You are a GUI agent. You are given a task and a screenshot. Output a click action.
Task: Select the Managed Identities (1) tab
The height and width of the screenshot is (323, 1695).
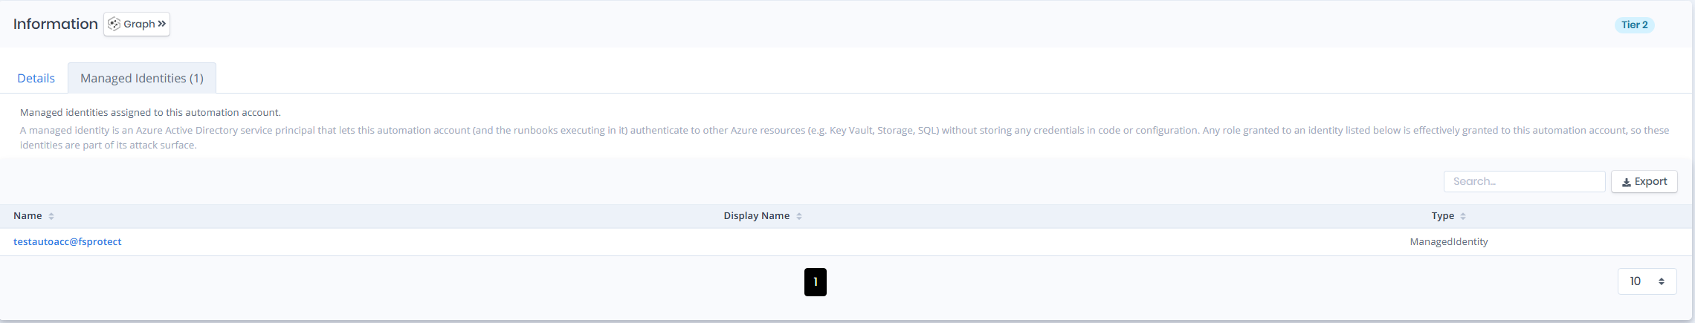click(x=142, y=78)
